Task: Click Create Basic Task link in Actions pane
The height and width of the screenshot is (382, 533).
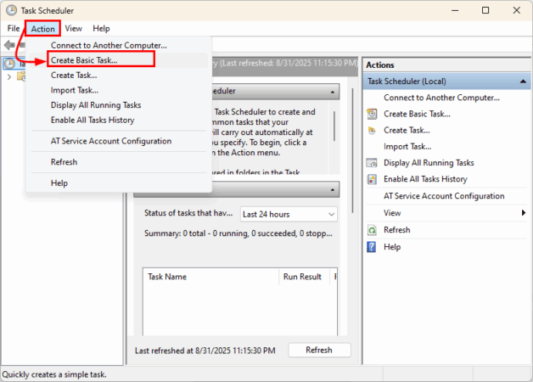Action: [417, 114]
